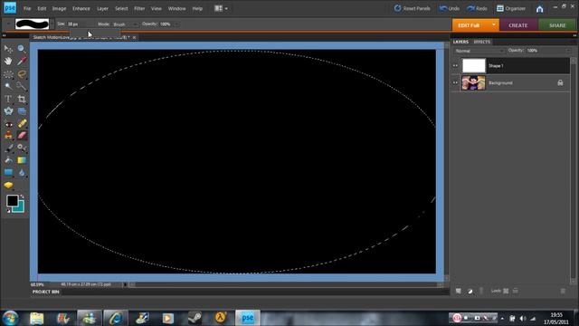
Task: Open the Organizer
Action: [511, 8]
